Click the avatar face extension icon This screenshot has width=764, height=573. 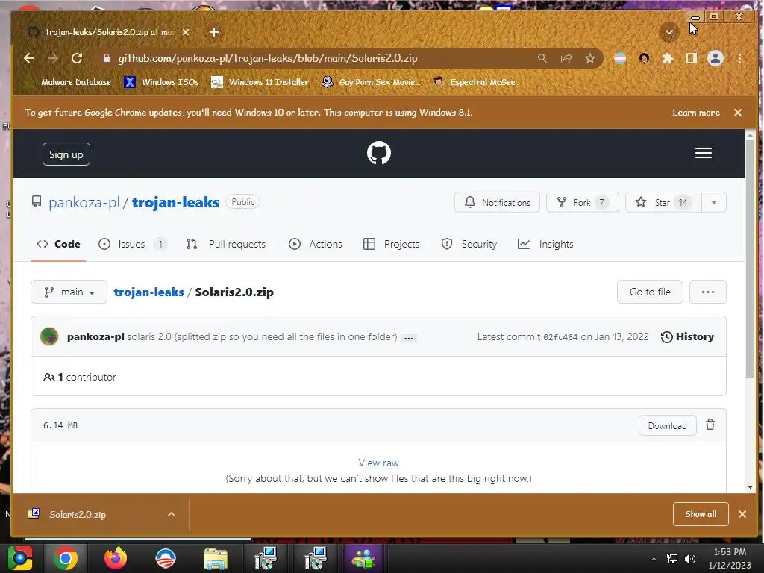coord(644,58)
